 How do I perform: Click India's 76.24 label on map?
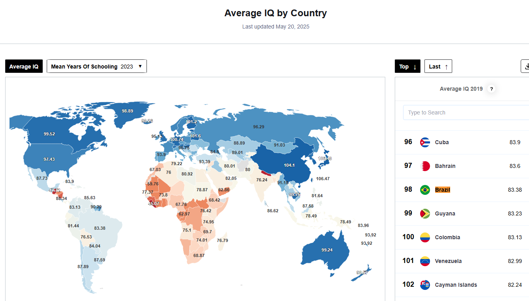pyautogui.click(x=262, y=179)
